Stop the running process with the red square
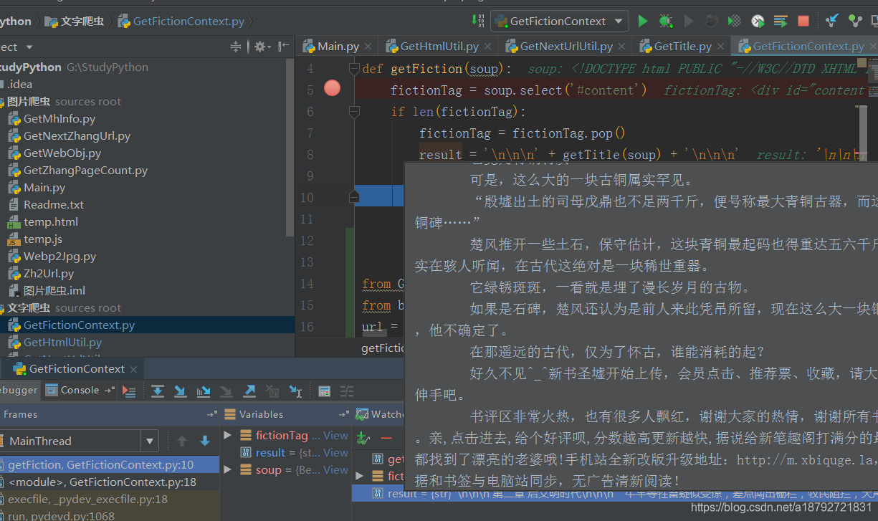The width and height of the screenshot is (878, 521). 803,21
